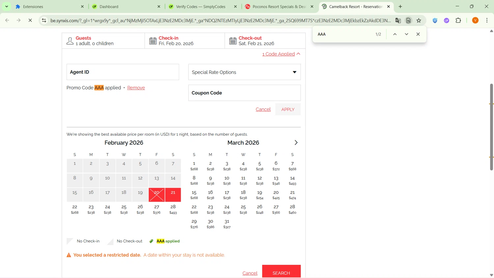This screenshot has width=494, height=278.
Task: Click the guest person icon
Action: [70, 41]
